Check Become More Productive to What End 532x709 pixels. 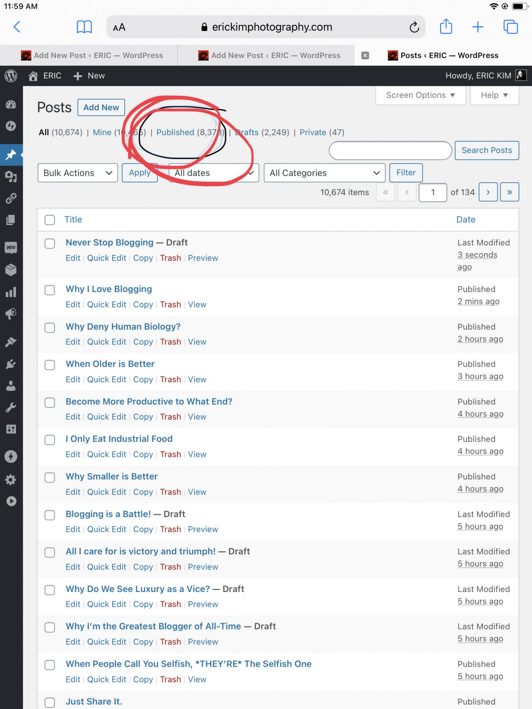50,402
